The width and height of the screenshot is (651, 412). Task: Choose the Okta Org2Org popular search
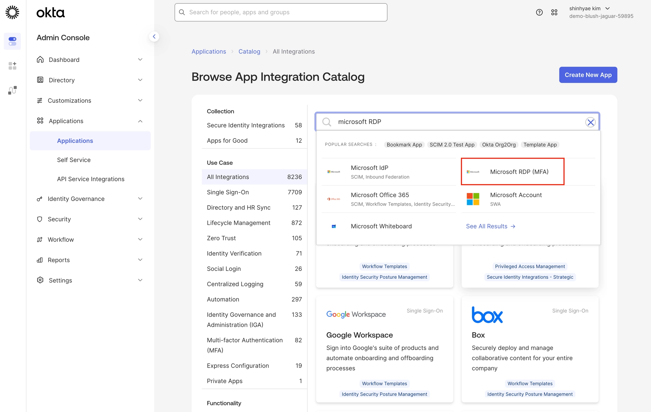(499, 145)
